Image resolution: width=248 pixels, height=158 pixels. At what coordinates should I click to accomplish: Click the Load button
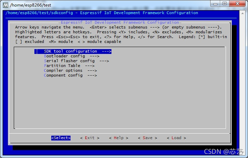coord(176,138)
